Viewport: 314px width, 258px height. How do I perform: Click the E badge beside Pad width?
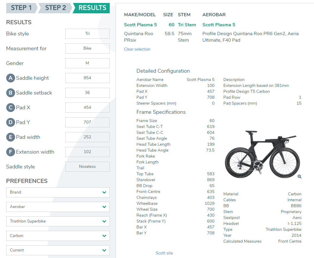click(11, 137)
